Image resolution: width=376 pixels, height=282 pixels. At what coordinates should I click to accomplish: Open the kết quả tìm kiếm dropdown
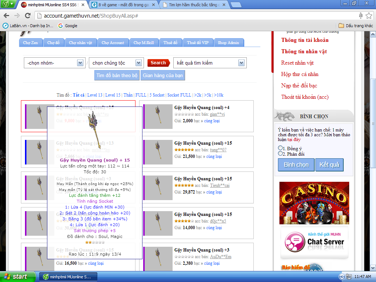tap(210, 63)
